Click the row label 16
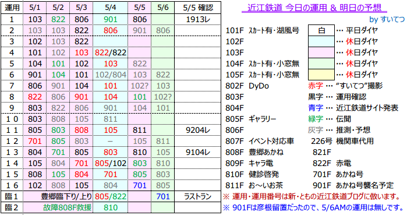Screen dimensions: 407x215 (x=12, y=185)
